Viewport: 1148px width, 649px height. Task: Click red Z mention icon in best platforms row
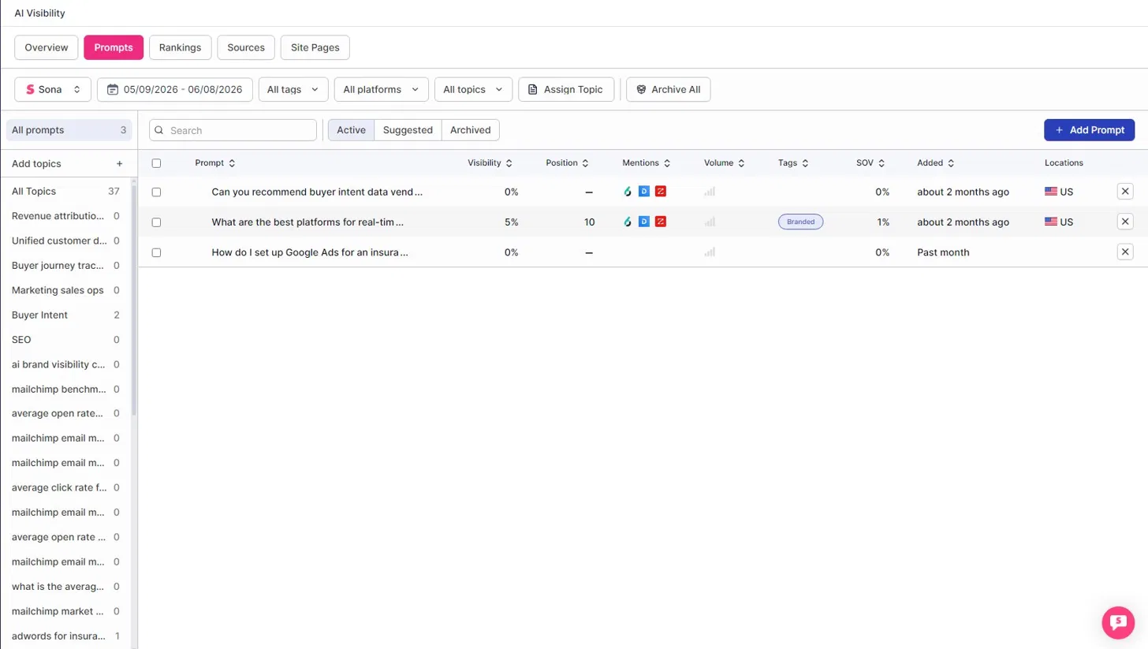click(x=661, y=222)
